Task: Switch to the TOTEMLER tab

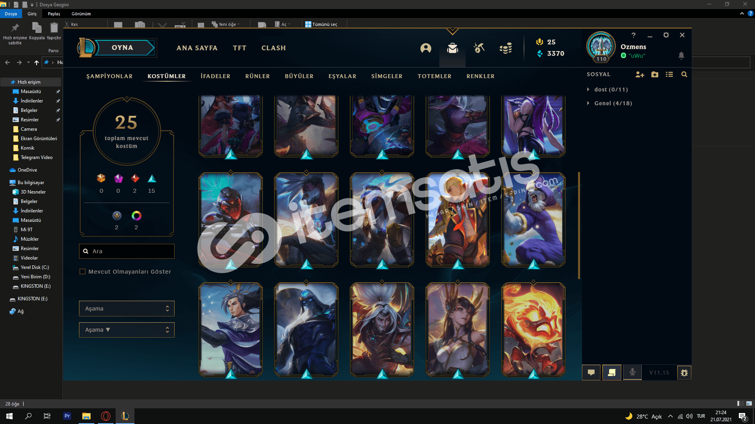Action: (435, 76)
